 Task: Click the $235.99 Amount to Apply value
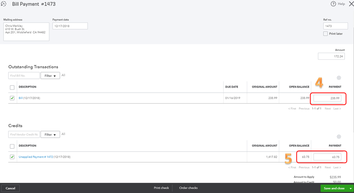coord(335,177)
